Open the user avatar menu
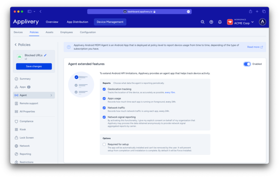 coord(262,22)
